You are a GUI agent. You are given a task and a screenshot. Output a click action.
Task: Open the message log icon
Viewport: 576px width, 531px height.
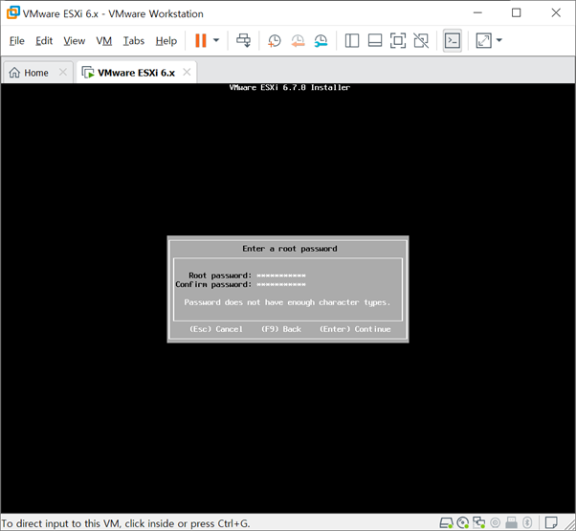pyautogui.click(x=551, y=522)
